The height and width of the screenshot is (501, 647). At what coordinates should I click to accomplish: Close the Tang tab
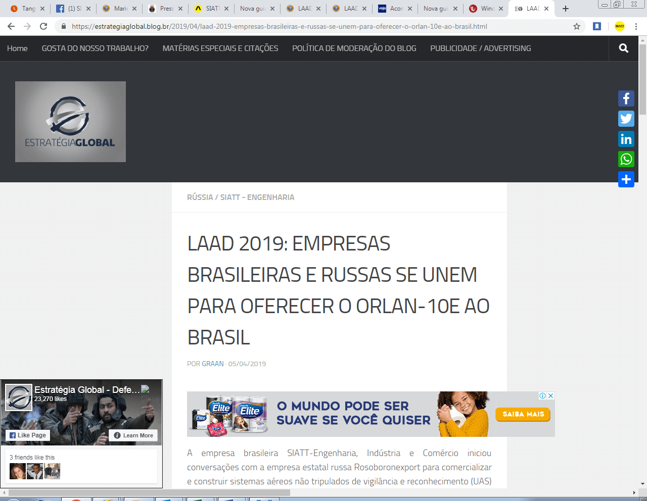pos(42,9)
